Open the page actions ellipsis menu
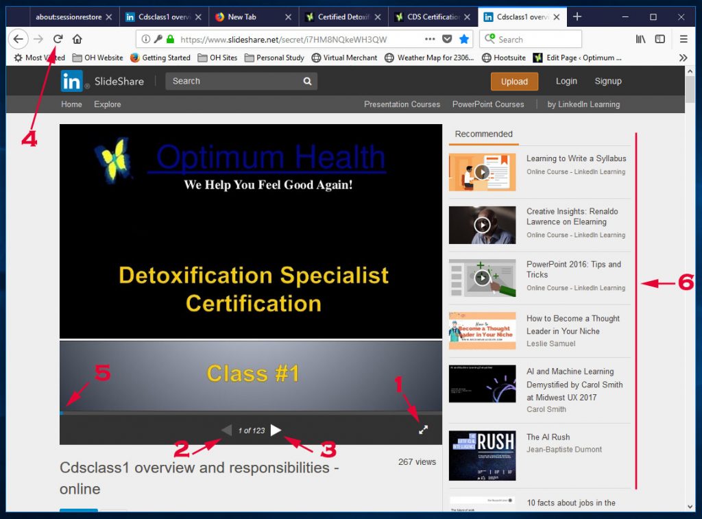Image resolution: width=702 pixels, height=519 pixels. (x=431, y=39)
